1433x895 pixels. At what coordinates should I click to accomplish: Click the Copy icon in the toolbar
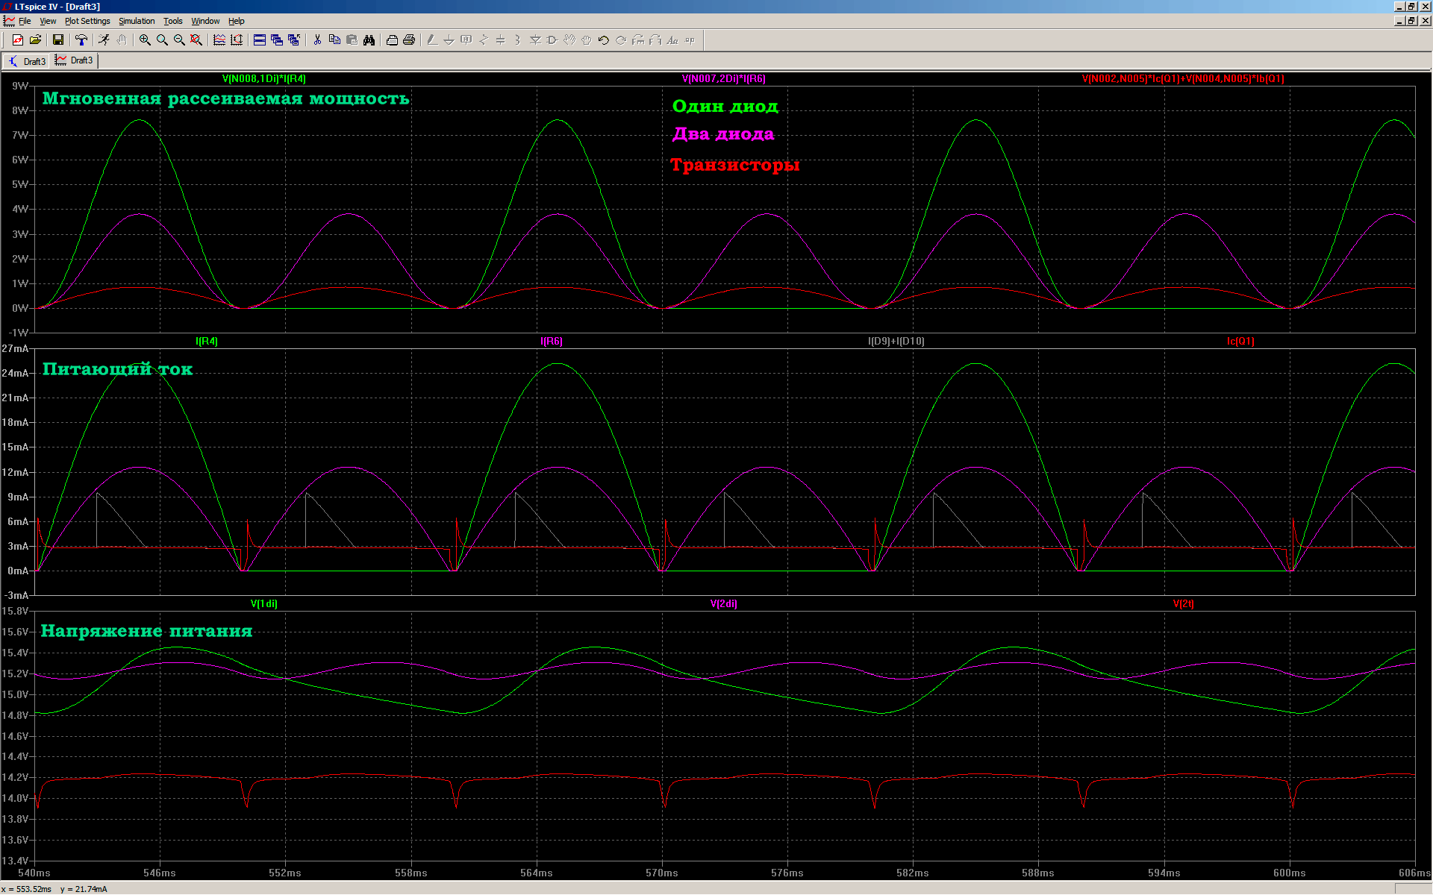click(334, 40)
